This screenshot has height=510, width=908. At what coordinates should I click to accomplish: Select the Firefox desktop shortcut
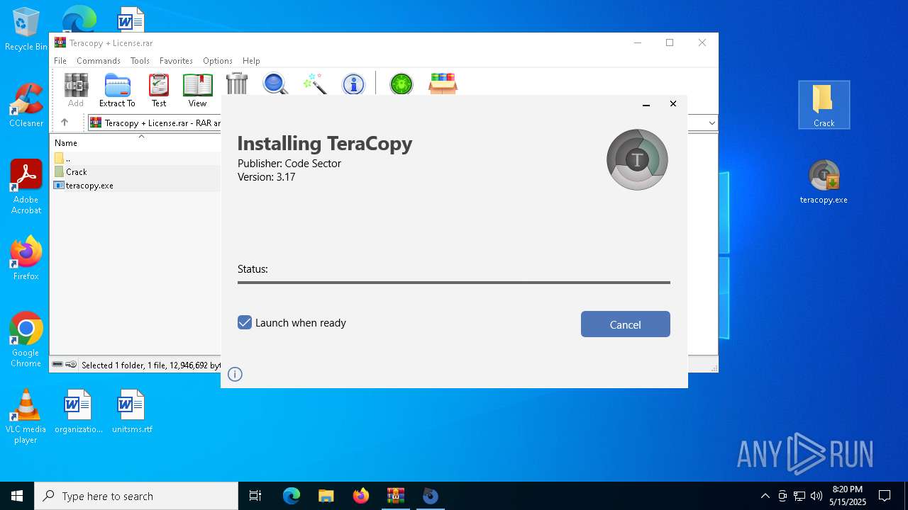pyautogui.click(x=26, y=258)
